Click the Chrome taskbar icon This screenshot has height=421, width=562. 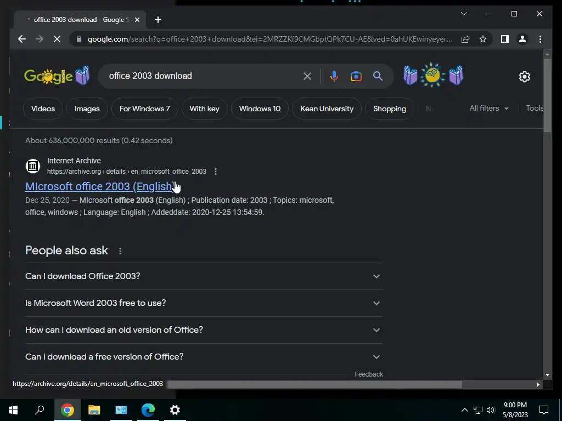(68, 410)
